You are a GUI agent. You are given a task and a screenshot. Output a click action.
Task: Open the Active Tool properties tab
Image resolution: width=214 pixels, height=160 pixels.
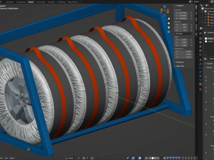click(x=201, y=33)
